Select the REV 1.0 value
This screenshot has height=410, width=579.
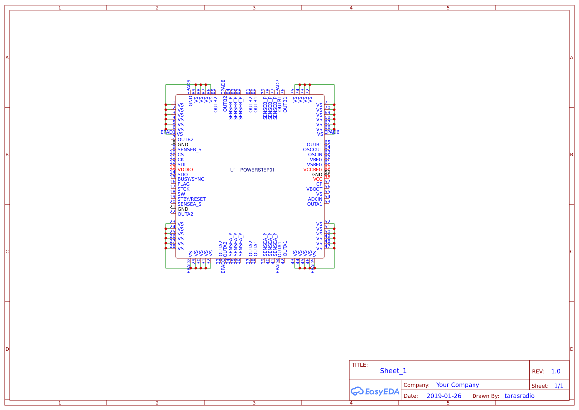pyautogui.click(x=555, y=371)
